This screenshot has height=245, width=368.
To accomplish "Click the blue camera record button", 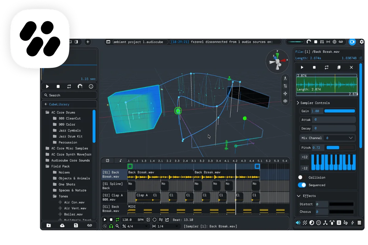I will click(x=352, y=42).
